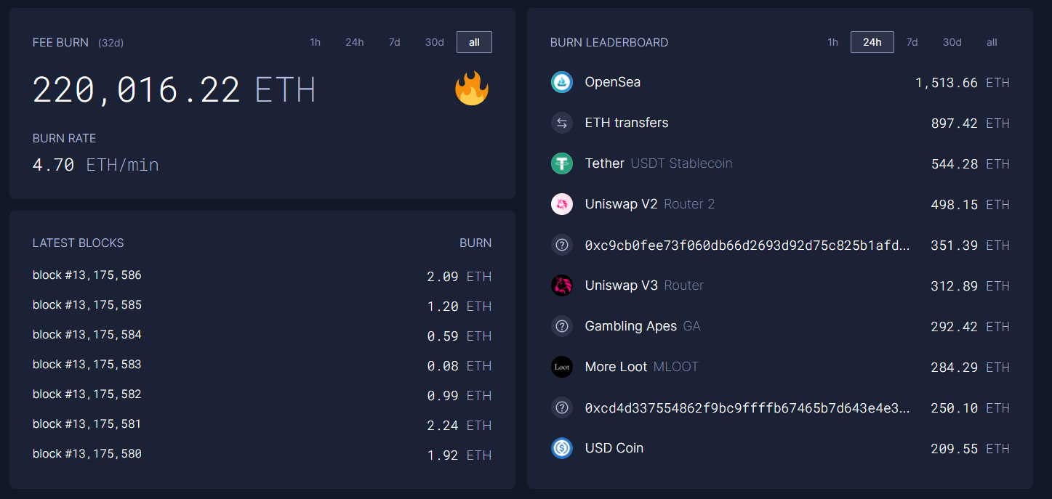Open the OpenSea leaderboard entry
The height and width of the screenshot is (499, 1052).
point(780,83)
